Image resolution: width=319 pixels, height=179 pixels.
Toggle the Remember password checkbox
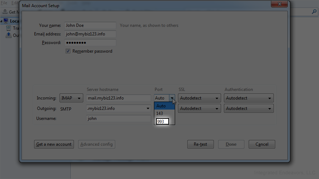coord(68,51)
